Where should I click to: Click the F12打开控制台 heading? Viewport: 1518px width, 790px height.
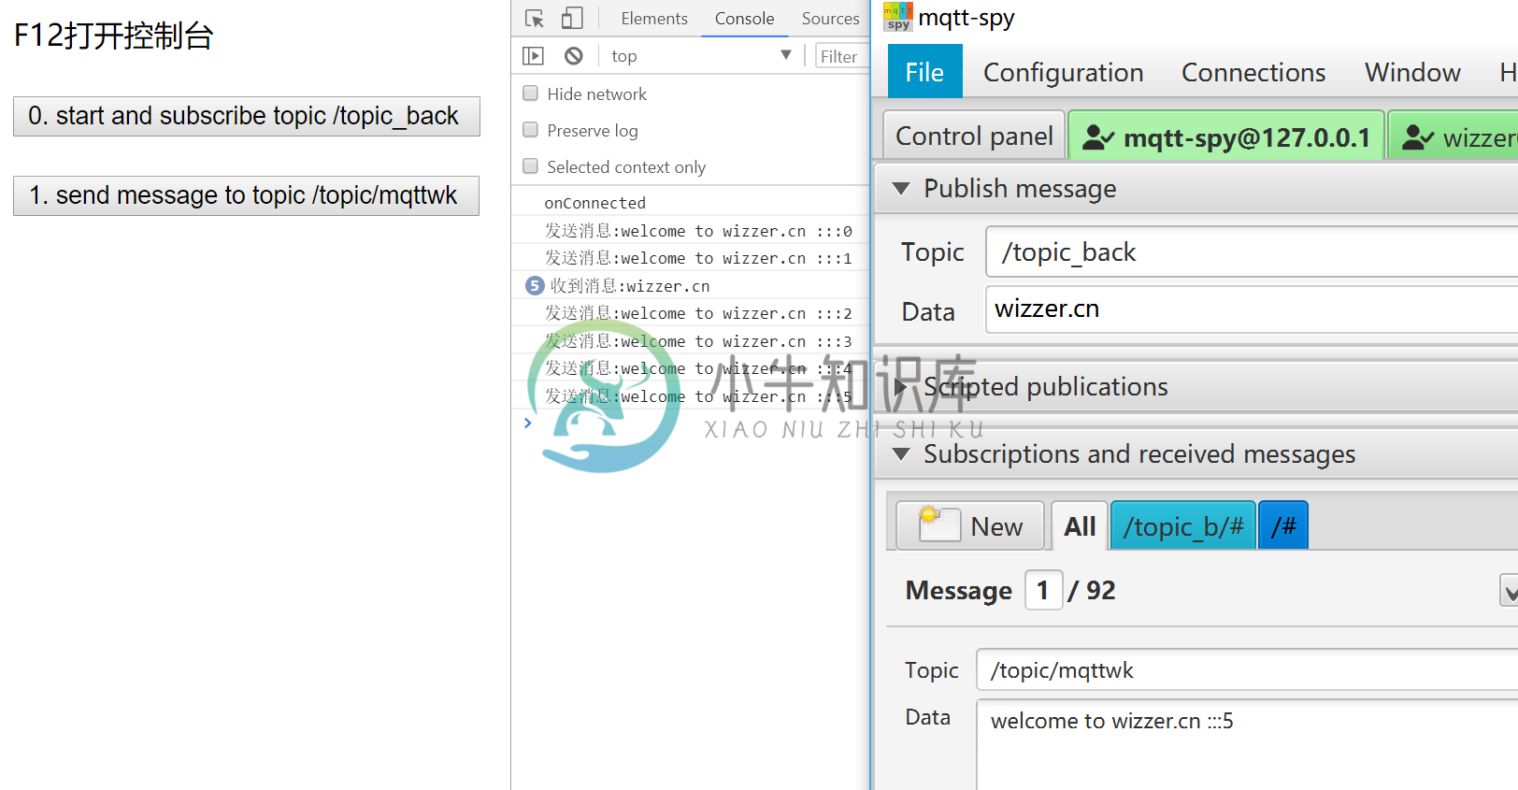coord(114,36)
